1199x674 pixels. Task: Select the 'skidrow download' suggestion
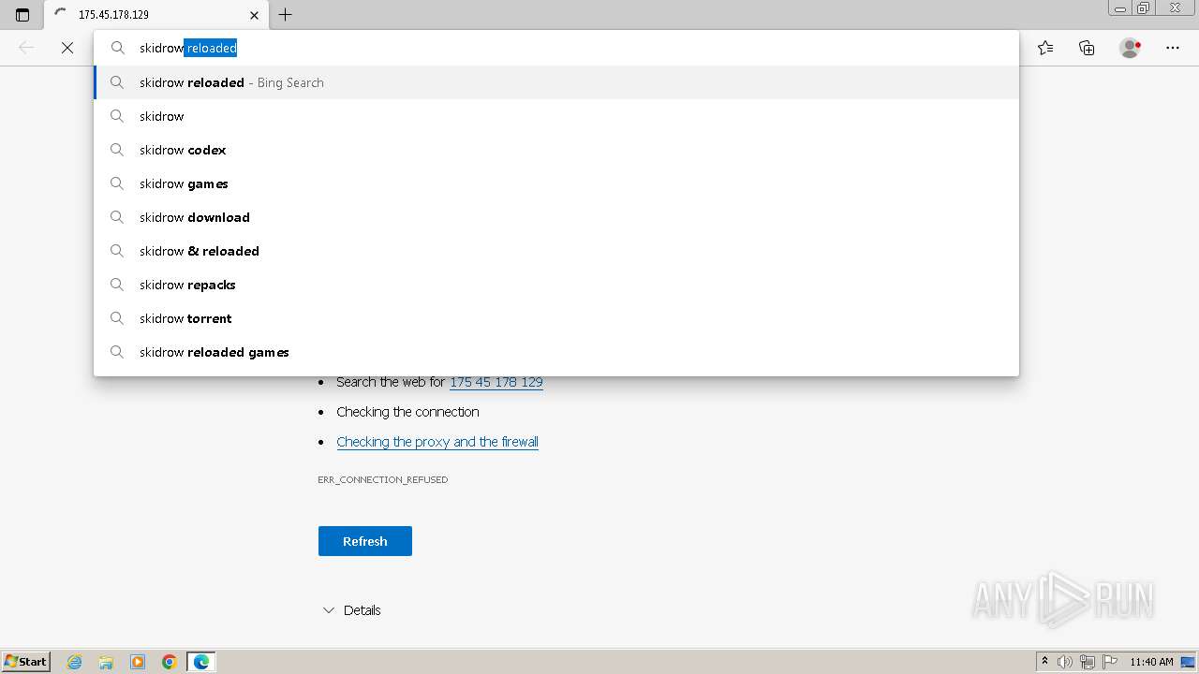[556, 217]
